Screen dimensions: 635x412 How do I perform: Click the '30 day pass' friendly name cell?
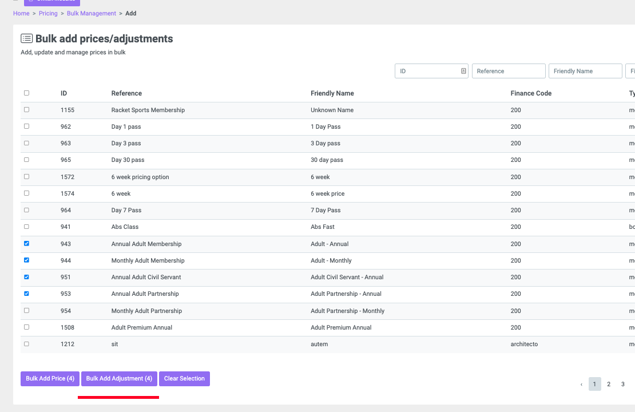point(327,160)
